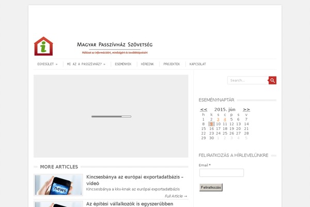Screen dimensions: 310x207
Task: Click the Feliratkozás a hírlevelünkre heading
Action: [234, 155]
